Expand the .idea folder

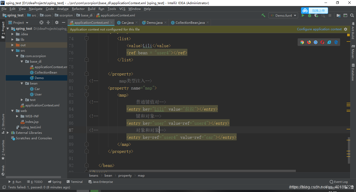12,34
